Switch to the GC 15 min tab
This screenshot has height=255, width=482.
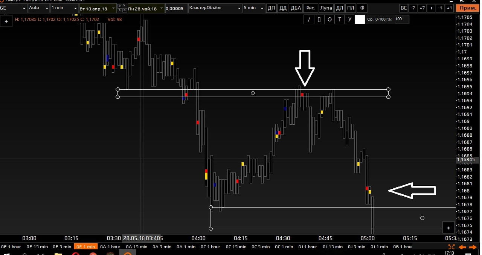tap(236, 247)
